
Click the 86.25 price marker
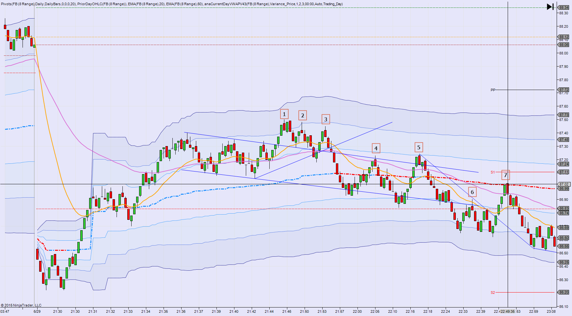(564, 262)
